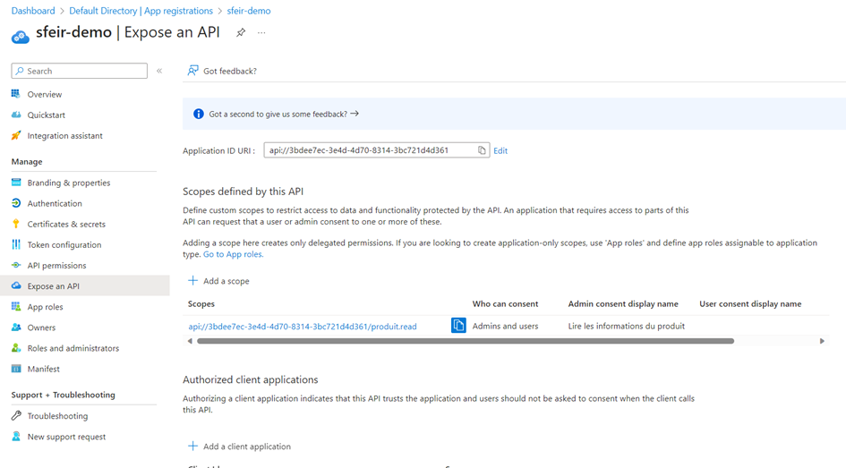846x468 pixels.
Task: Follow the Go to App roles link
Action: pyautogui.click(x=233, y=254)
